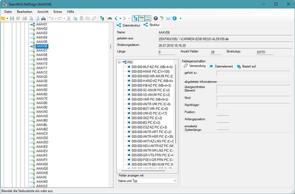Toggle the tree view panel button
Screen dimensions: 295x194
[x=135, y=18]
